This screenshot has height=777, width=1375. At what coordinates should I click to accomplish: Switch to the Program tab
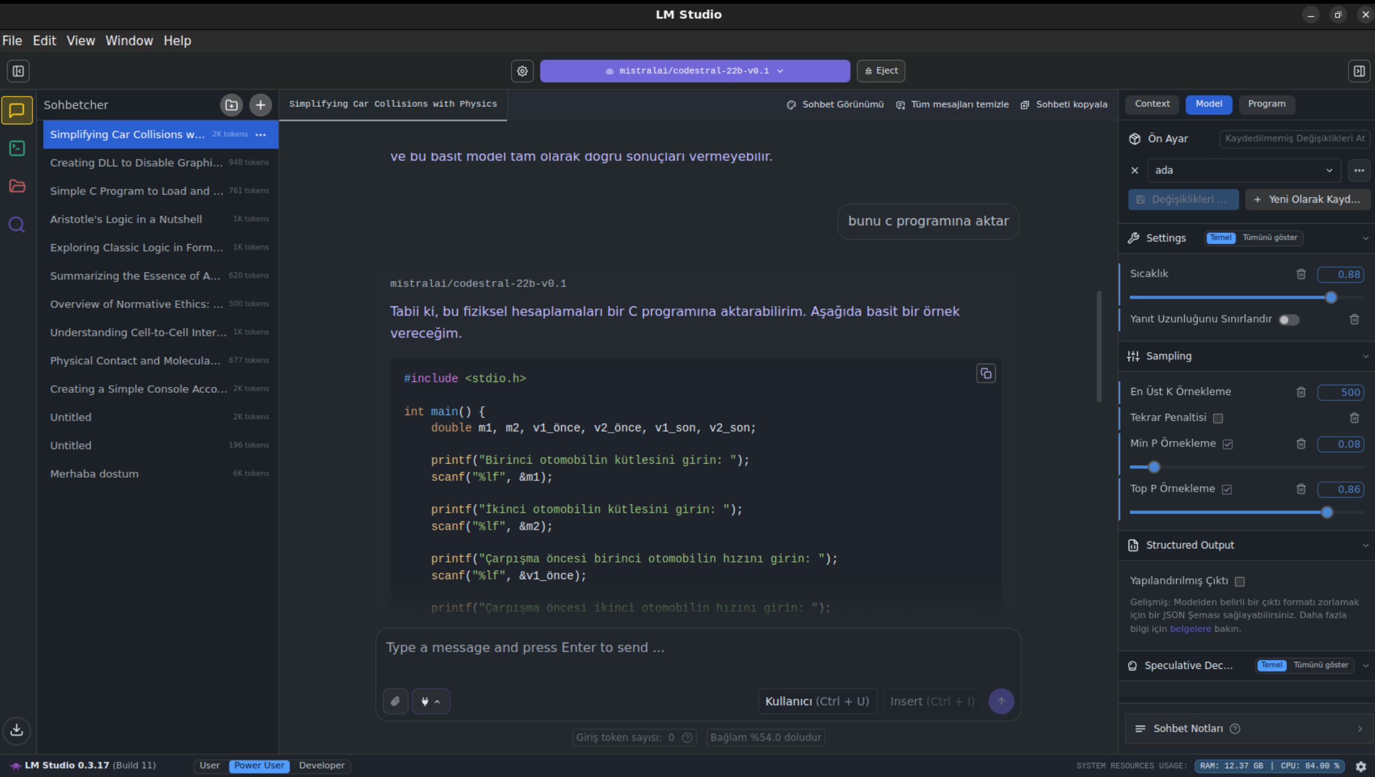click(x=1266, y=104)
